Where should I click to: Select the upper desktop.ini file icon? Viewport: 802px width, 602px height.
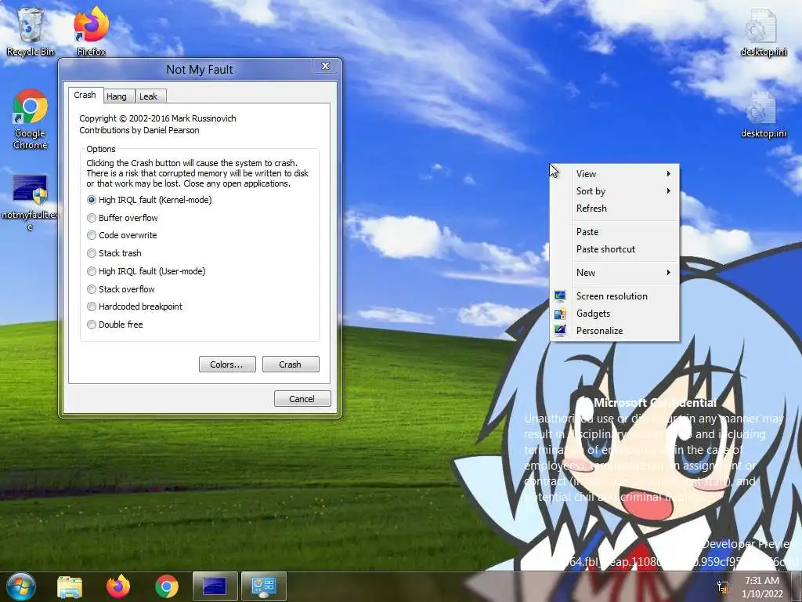pos(763,31)
